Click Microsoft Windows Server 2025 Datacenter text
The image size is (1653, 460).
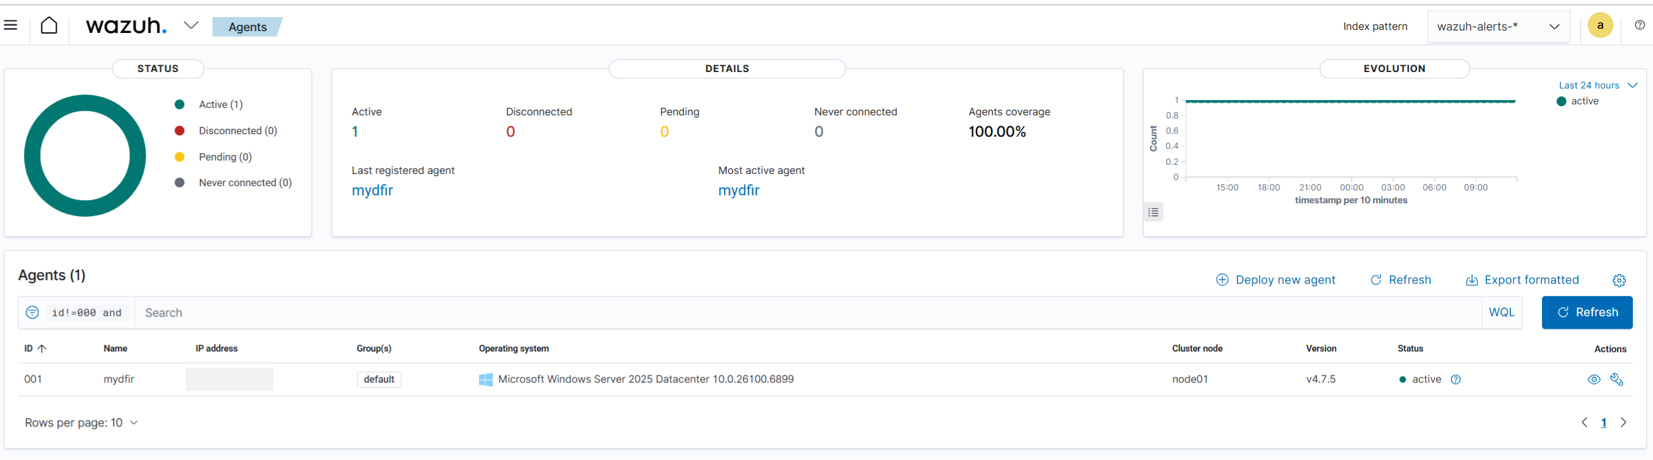click(x=645, y=379)
